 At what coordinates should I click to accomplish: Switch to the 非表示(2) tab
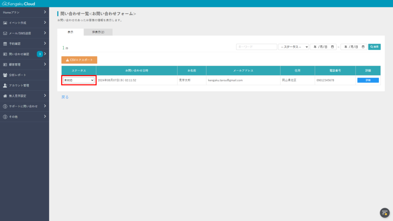tap(98, 32)
